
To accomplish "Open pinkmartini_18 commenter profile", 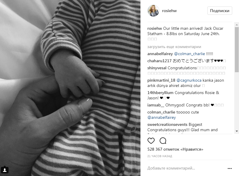I will [161, 80].
